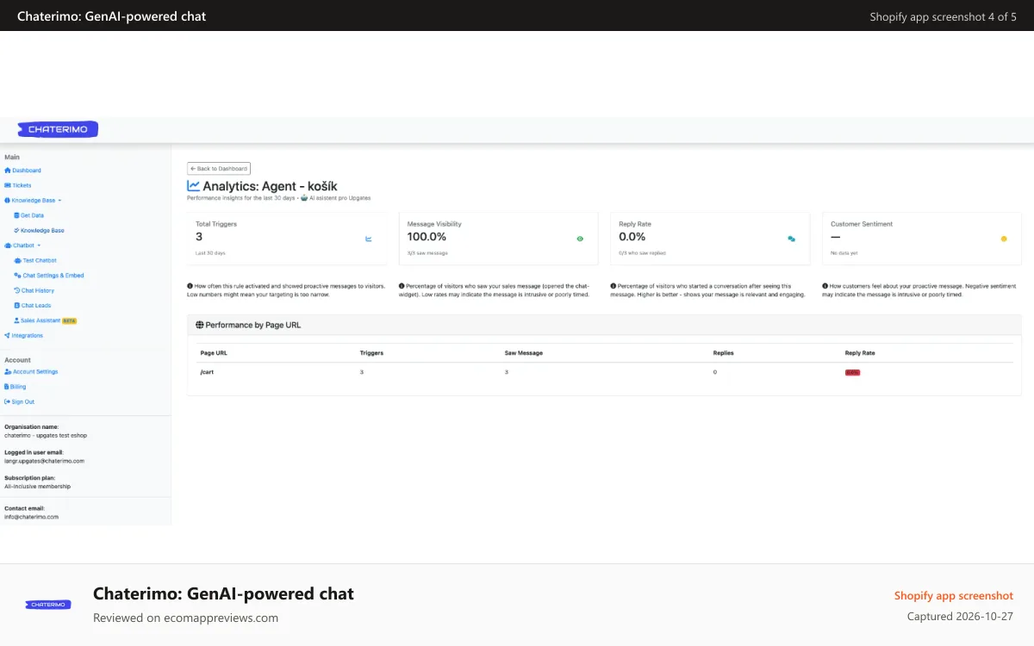1034x646 pixels.
Task: Open the Tickets page
Action: pyautogui.click(x=22, y=185)
